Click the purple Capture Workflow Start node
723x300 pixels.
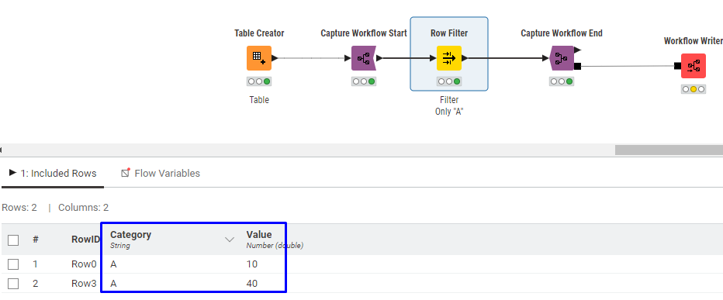coord(364,58)
